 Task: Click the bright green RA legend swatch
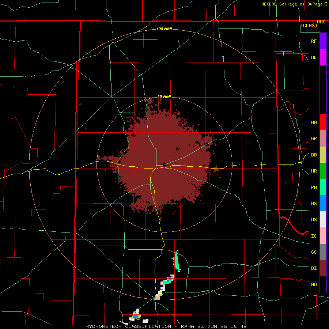pyautogui.click(x=323, y=187)
